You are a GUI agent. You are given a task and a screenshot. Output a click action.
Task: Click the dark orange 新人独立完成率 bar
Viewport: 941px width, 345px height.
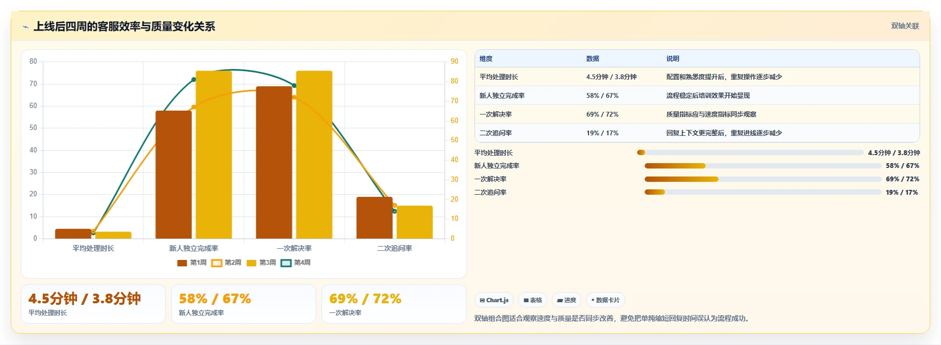click(173, 175)
